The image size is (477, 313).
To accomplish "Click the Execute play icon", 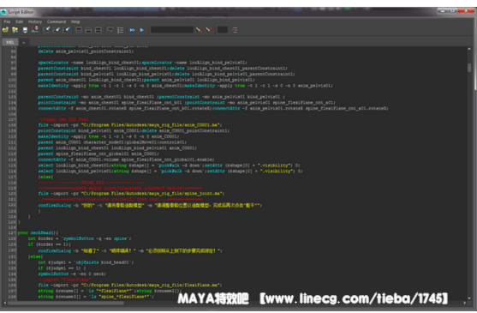I will click(x=142, y=30).
